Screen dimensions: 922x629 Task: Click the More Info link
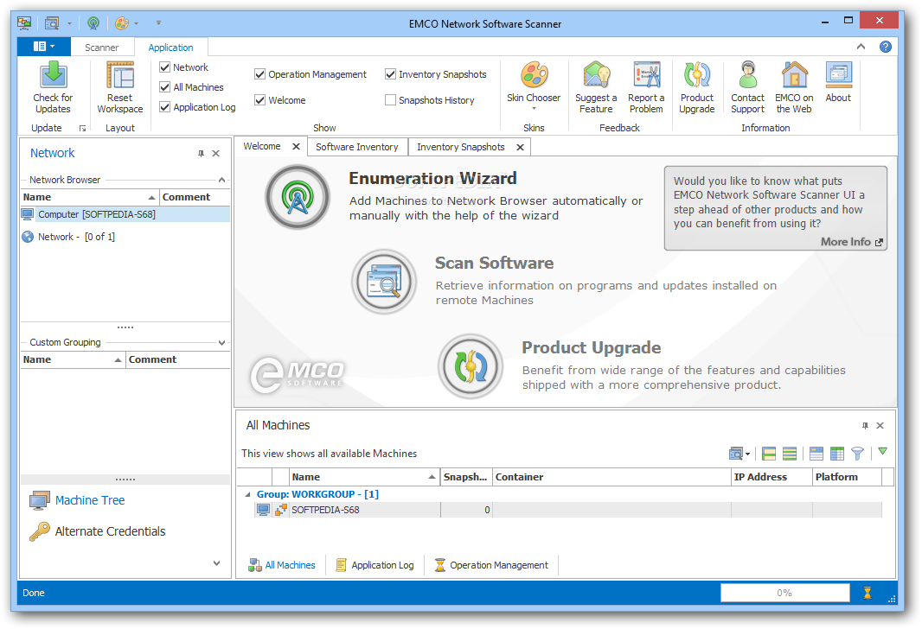(x=851, y=242)
